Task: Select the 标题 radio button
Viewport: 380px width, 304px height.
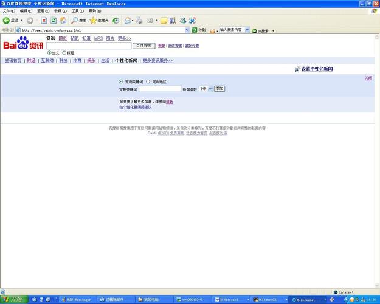Action: [x=64, y=53]
